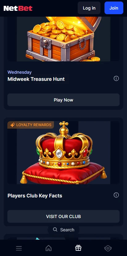Click the blue Join button
Image resolution: width=127 pixels, height=256 pixels.
tap(114, 8)
